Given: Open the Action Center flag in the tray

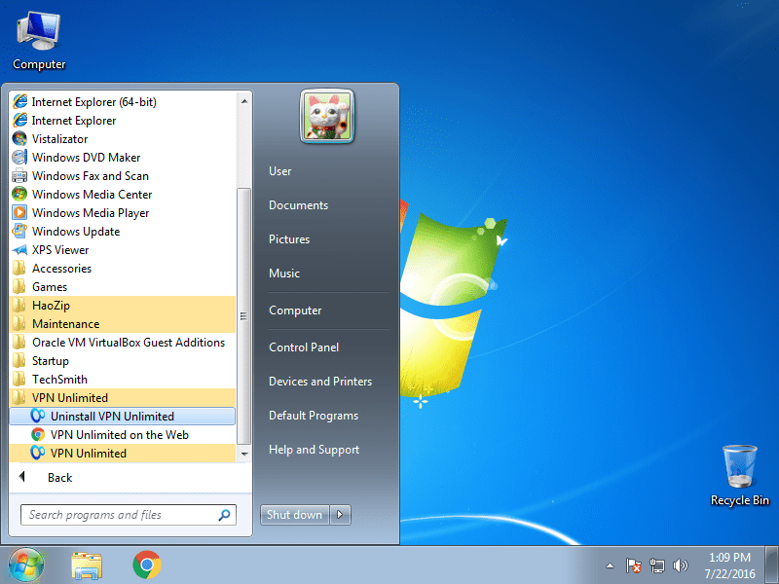Looking at the screenshot, I should pos(633,565).
